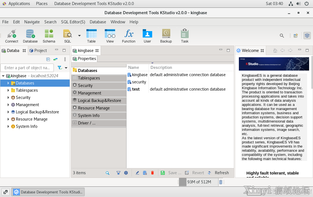Click the edit pencil icon

(x=137, y=173)
